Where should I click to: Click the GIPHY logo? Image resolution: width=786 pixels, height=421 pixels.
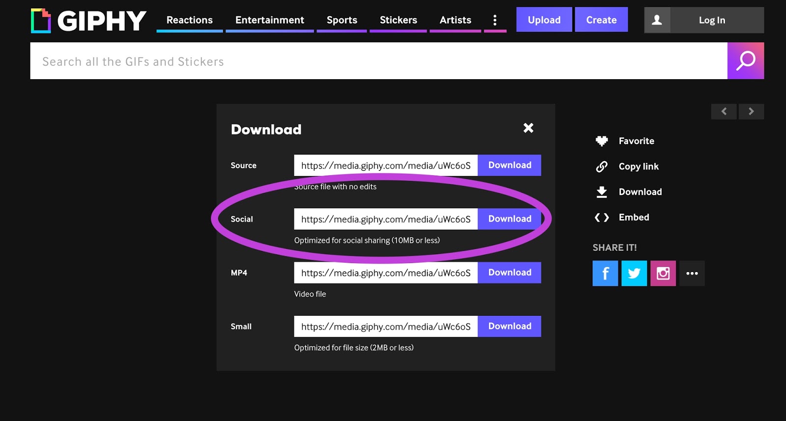click(x=88, y=21)
